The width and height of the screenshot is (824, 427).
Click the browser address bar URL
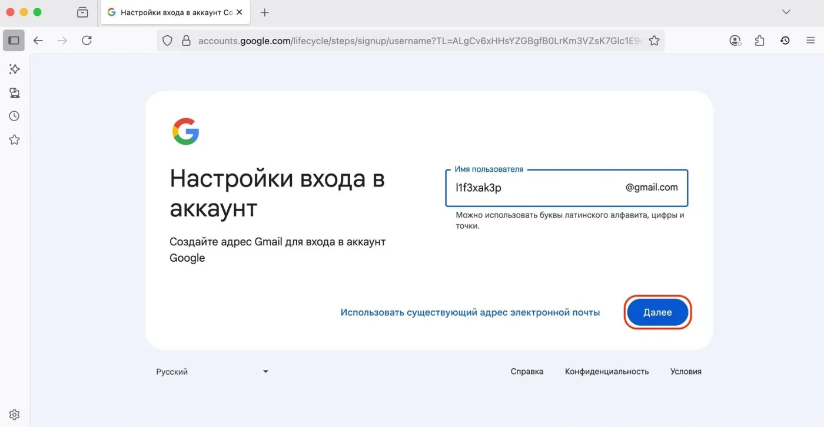coord(419,41)
